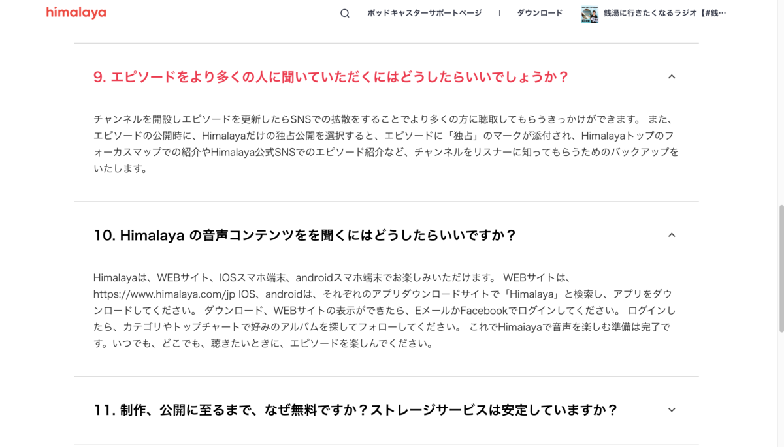Open the ダウンロード page

point(540,12)
